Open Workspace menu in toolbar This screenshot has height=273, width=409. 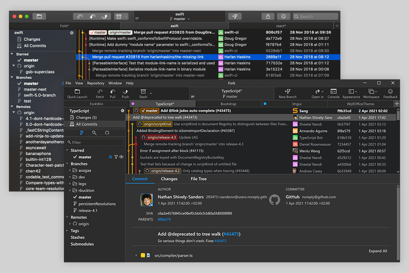click(x=371, y=93)
